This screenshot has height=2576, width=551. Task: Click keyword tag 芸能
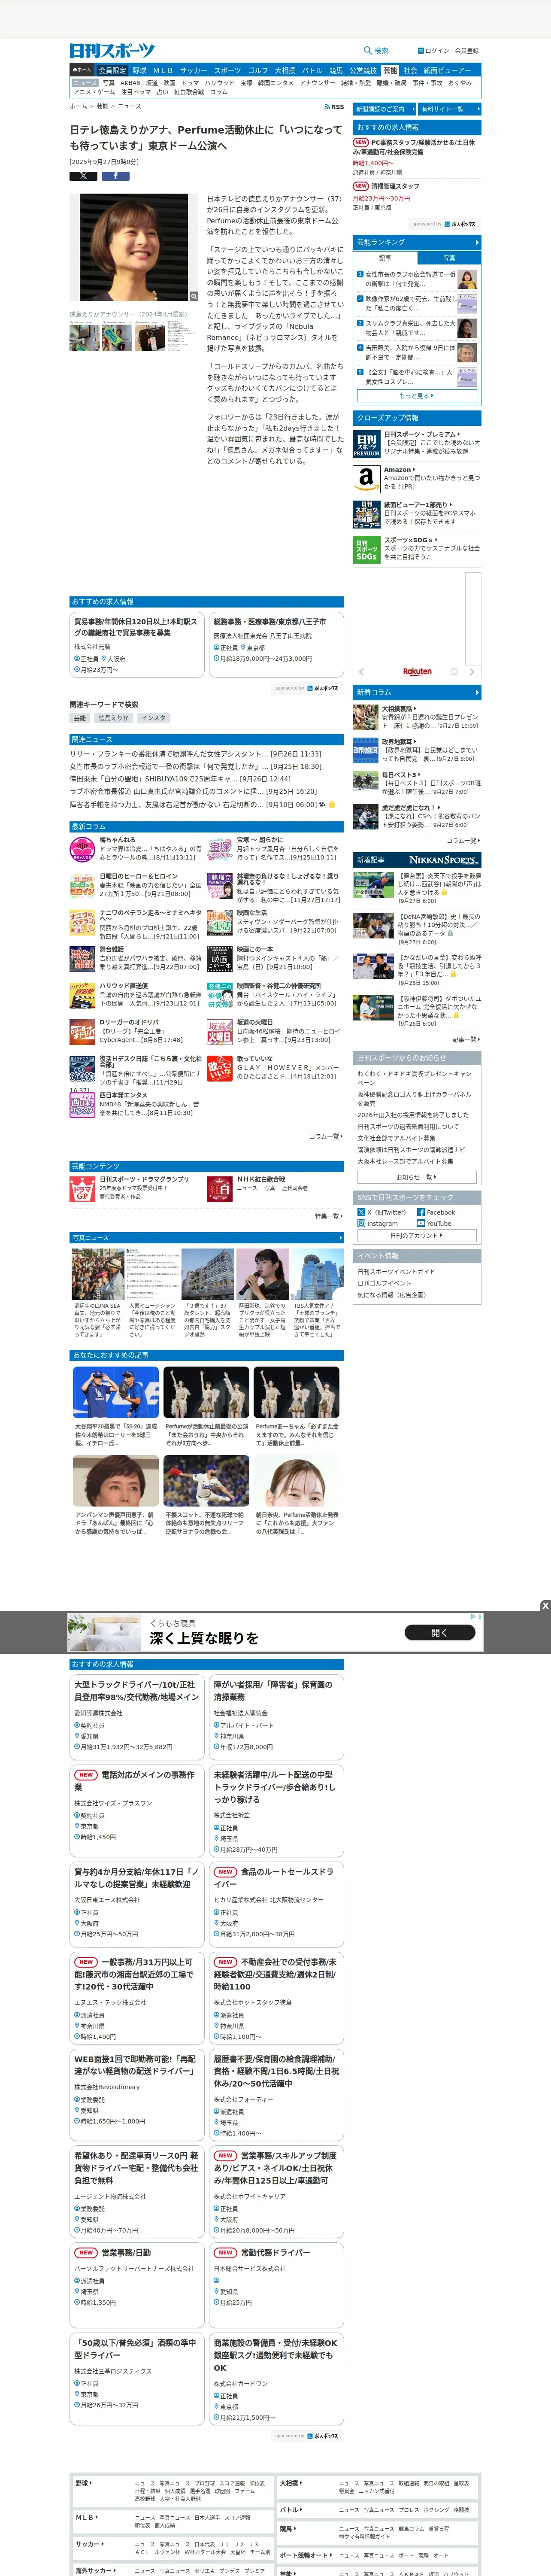(80, 718)
